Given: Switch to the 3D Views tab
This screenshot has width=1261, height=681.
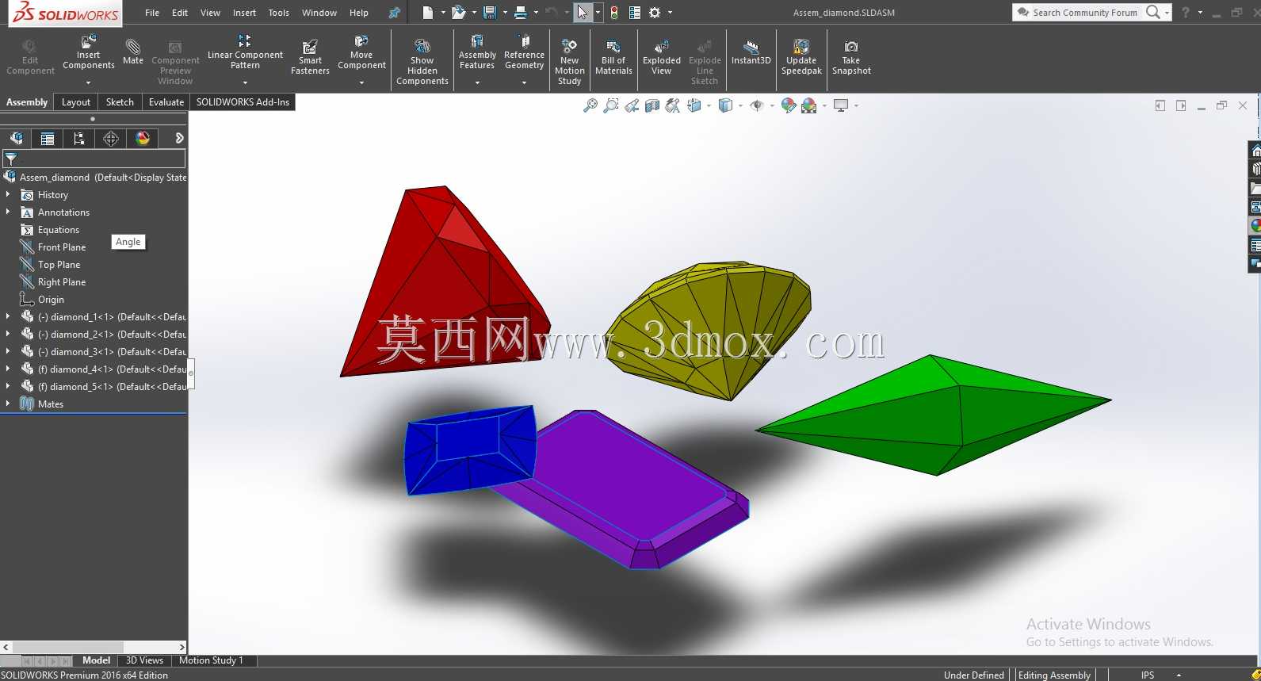Looking at the screenshot, I should point(144,660).
